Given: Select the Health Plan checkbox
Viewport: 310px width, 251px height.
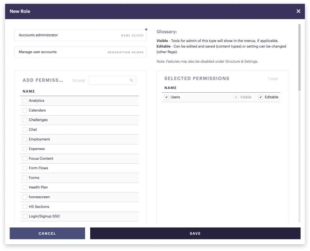Looking at the screenshot, I should pyautogui.click(x=25, y=187).
